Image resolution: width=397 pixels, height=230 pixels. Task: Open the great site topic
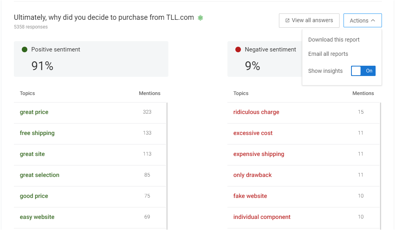coord(32,154)
